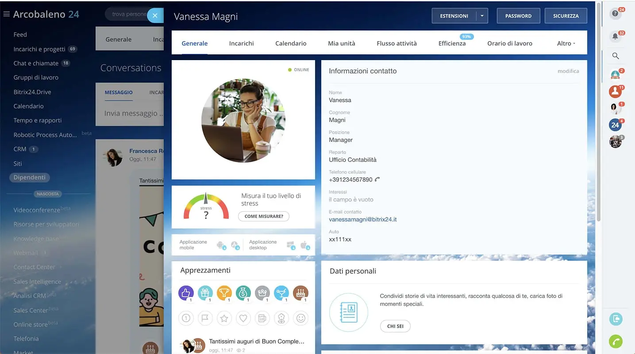Click the outlined flower appreciation icon
This screenshot has width=635, height=354.
pos(281,318)
